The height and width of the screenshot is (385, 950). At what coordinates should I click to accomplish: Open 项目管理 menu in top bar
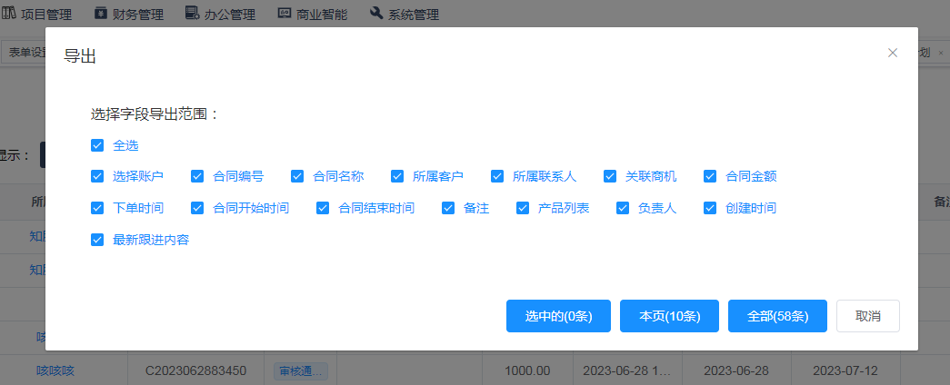click(37, 15)
